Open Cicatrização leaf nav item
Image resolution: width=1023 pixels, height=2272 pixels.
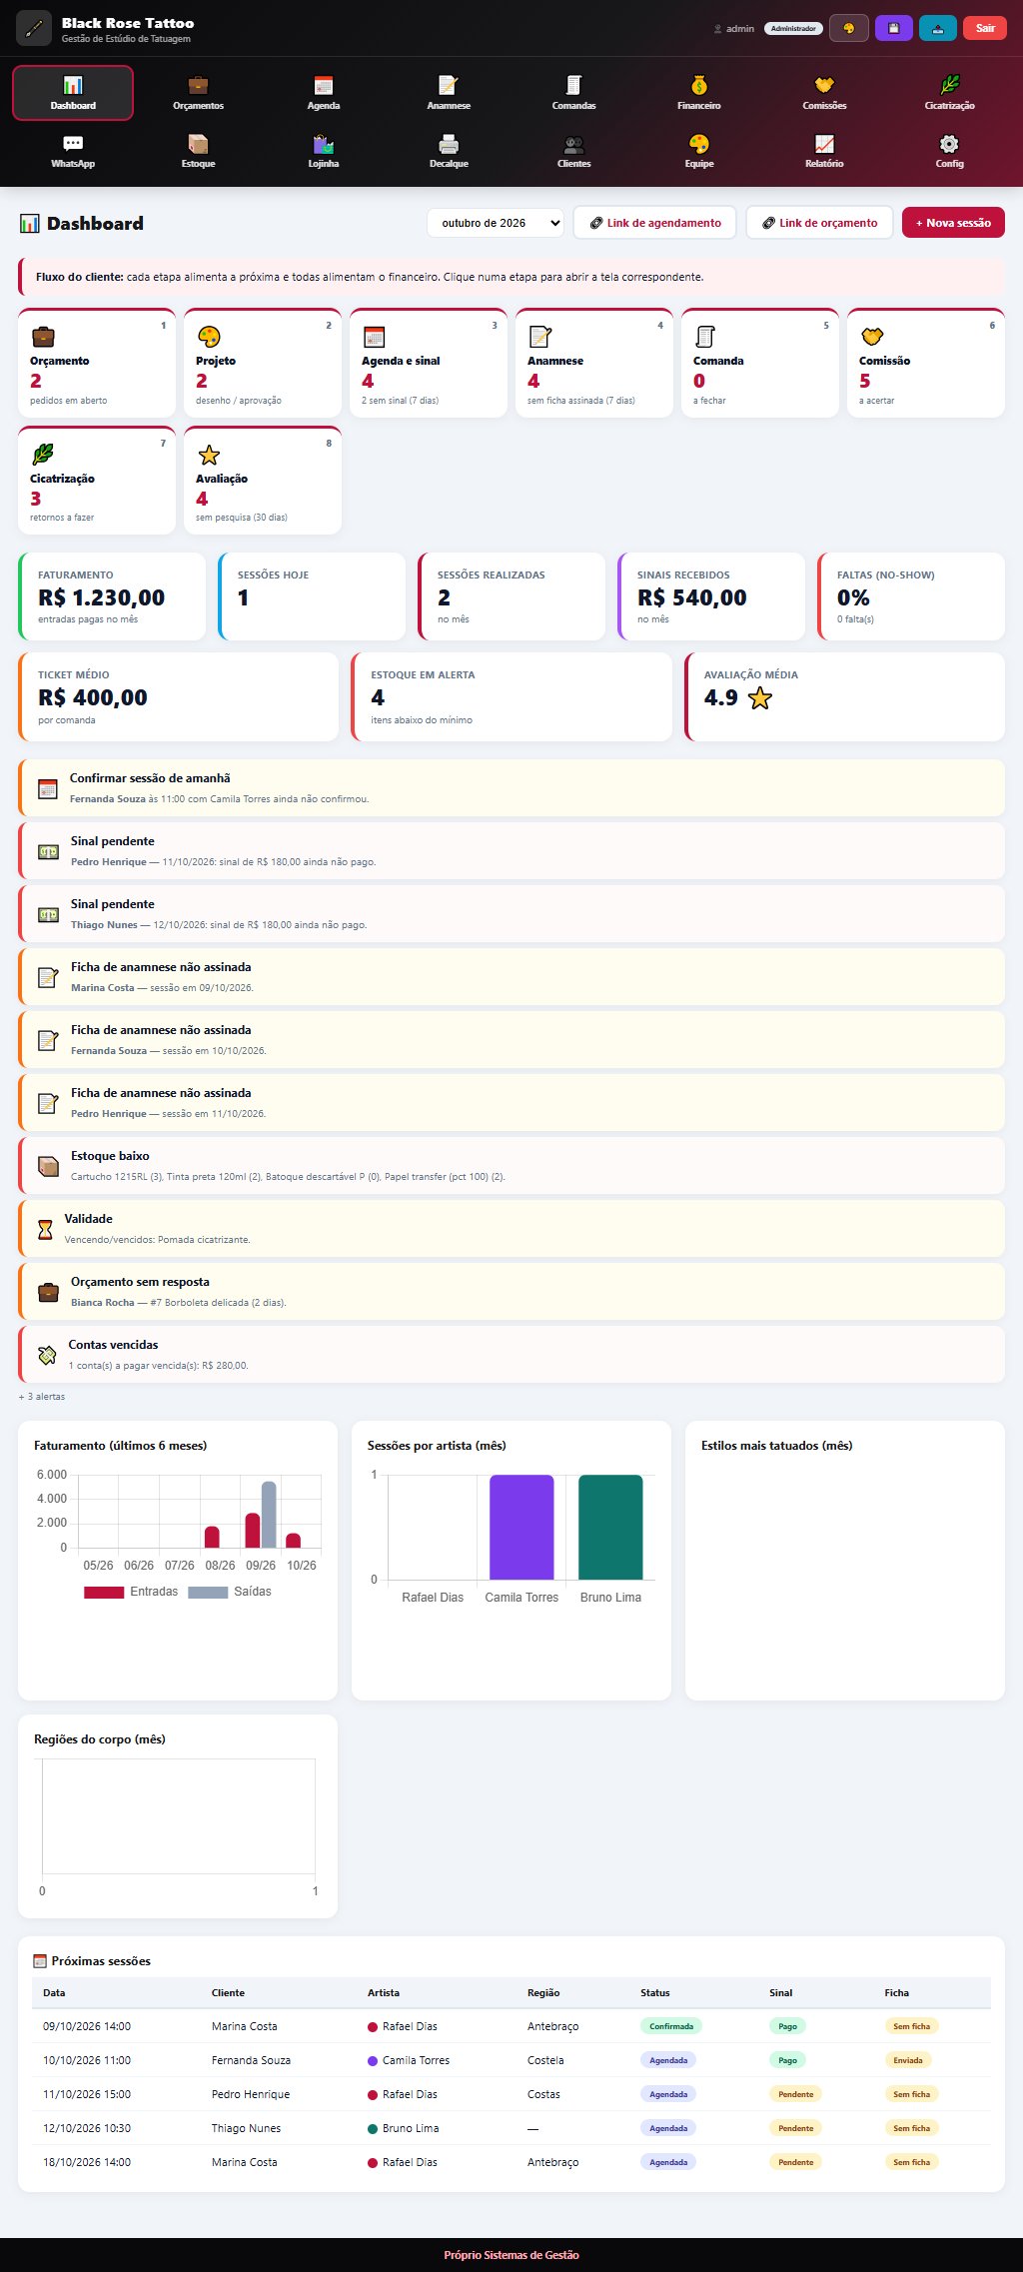(x=949, y=93)
